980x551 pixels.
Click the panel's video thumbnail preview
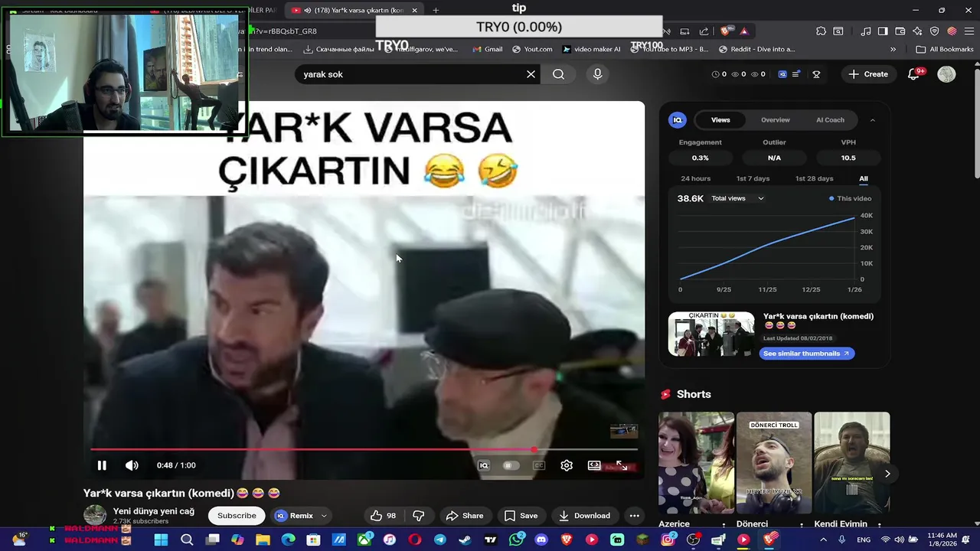[711, 334]
